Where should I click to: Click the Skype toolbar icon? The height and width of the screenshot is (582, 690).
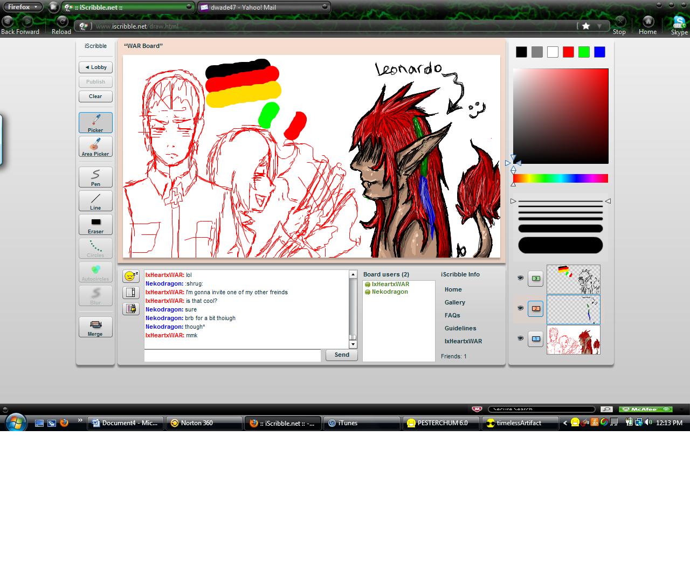coord(679,22)
